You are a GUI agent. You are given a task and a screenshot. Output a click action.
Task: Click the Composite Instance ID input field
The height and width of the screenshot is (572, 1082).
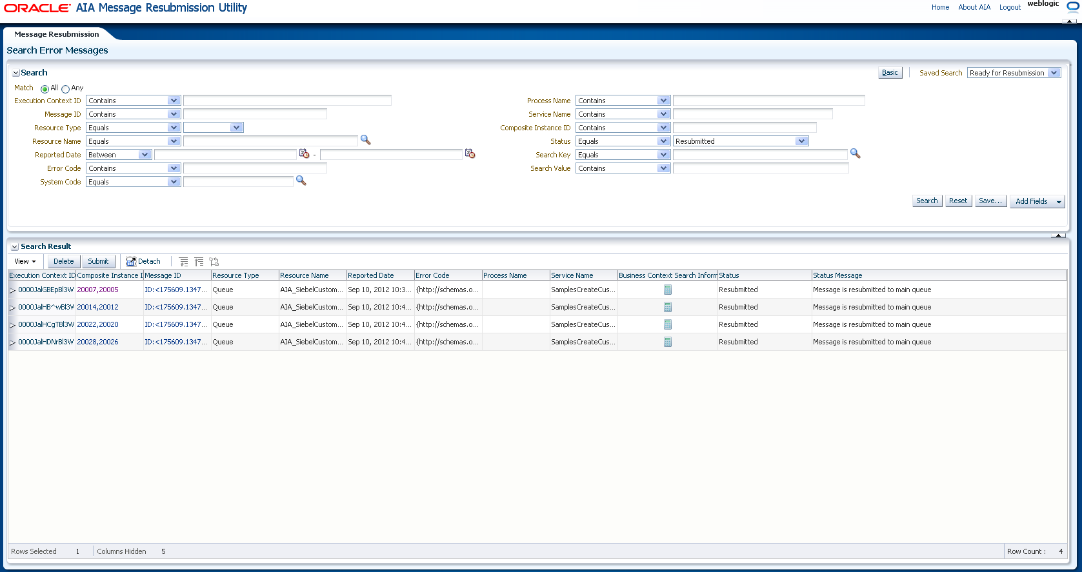[x=745, y=128]
